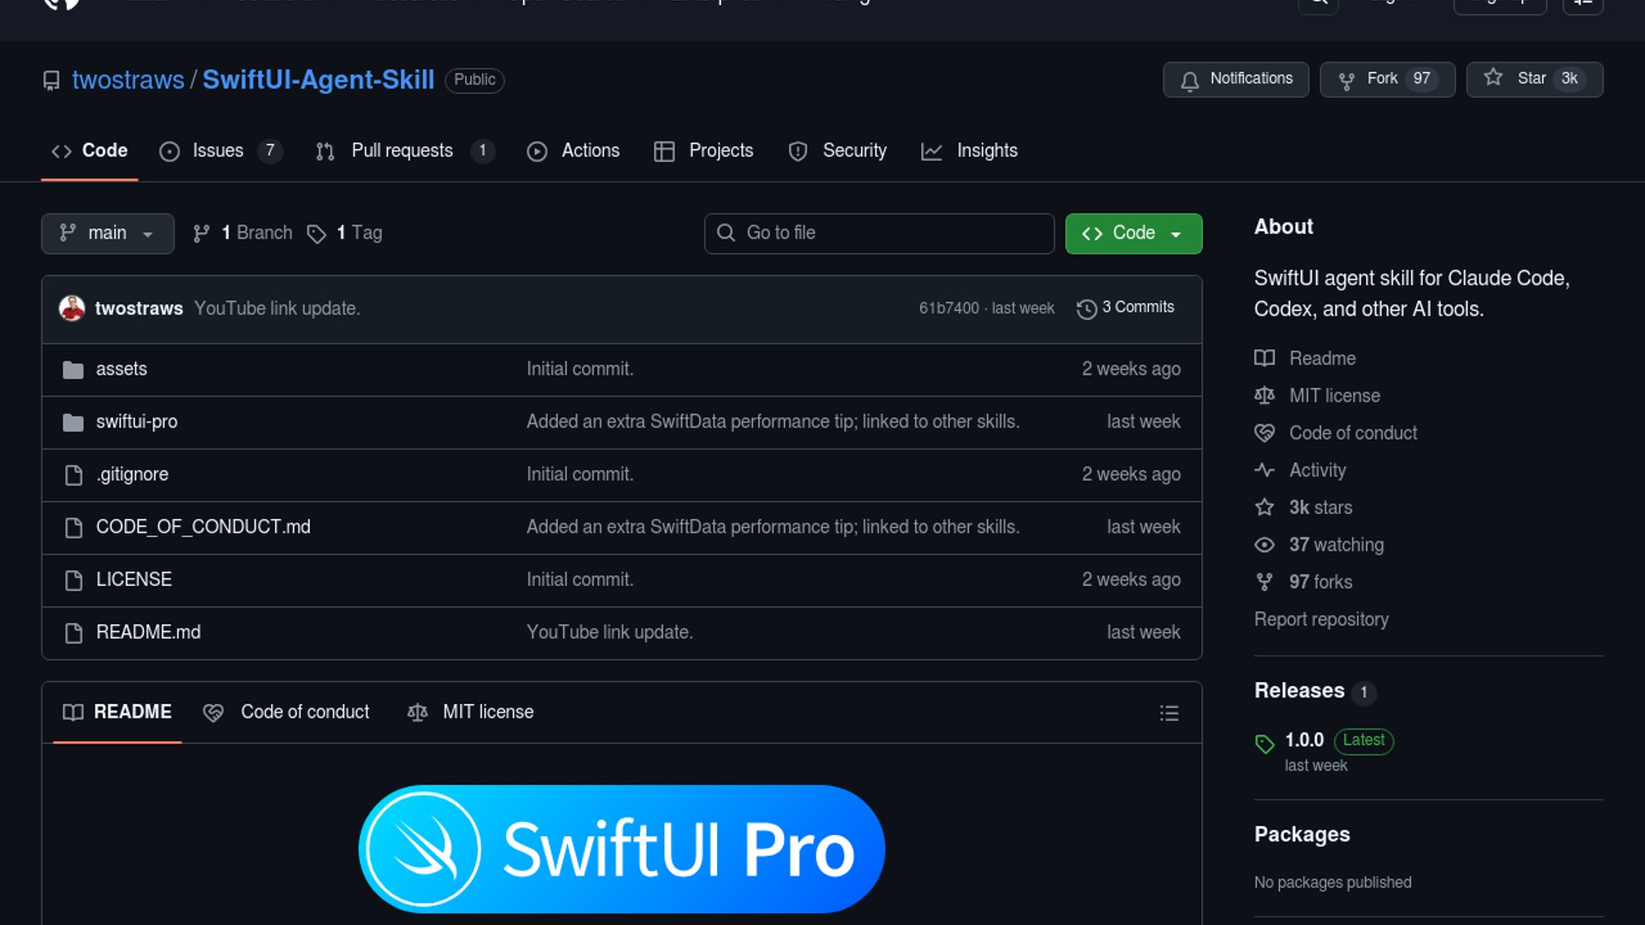Open the README.md file
Screen dimensions: 1645x925
(148, 632)
